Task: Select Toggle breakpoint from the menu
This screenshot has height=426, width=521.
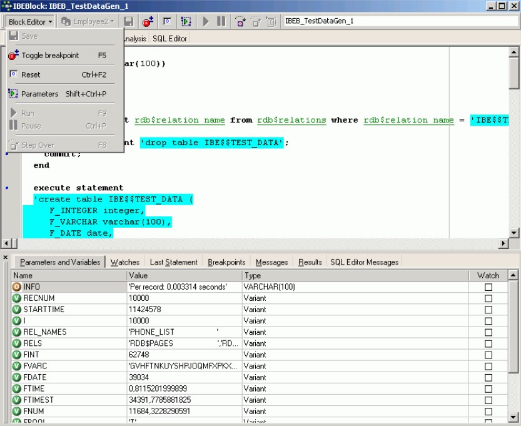Action: pos(50,55)
